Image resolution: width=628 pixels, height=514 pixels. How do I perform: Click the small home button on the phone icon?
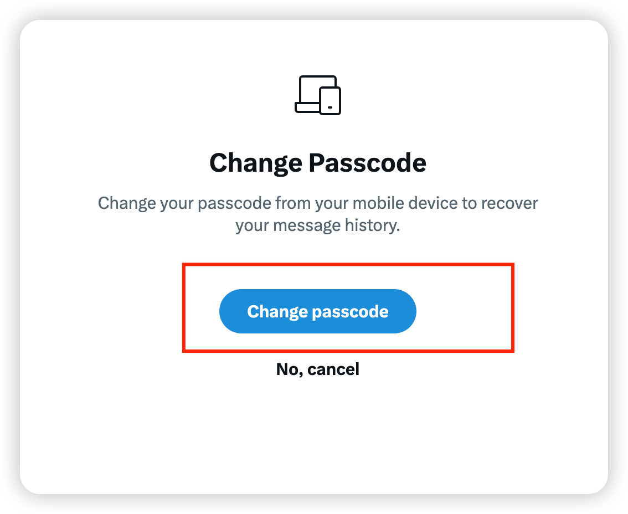pos(331,106)
